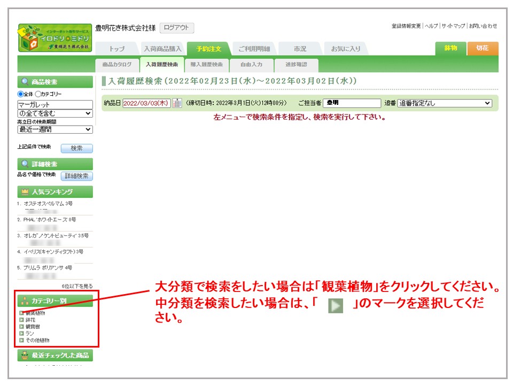Open the 商品カタログ sub-tab
The image size is (513, 385).
(x=116, y=65)
